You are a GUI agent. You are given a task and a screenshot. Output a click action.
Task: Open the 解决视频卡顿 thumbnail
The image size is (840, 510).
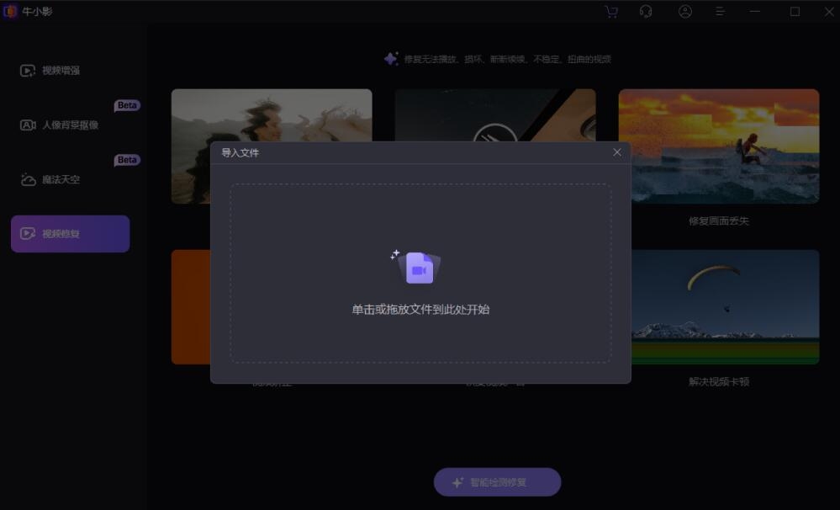[718, 305]
